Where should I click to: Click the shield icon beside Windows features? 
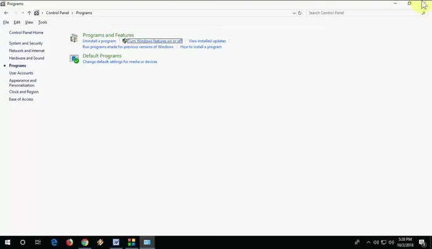[125, 41]
